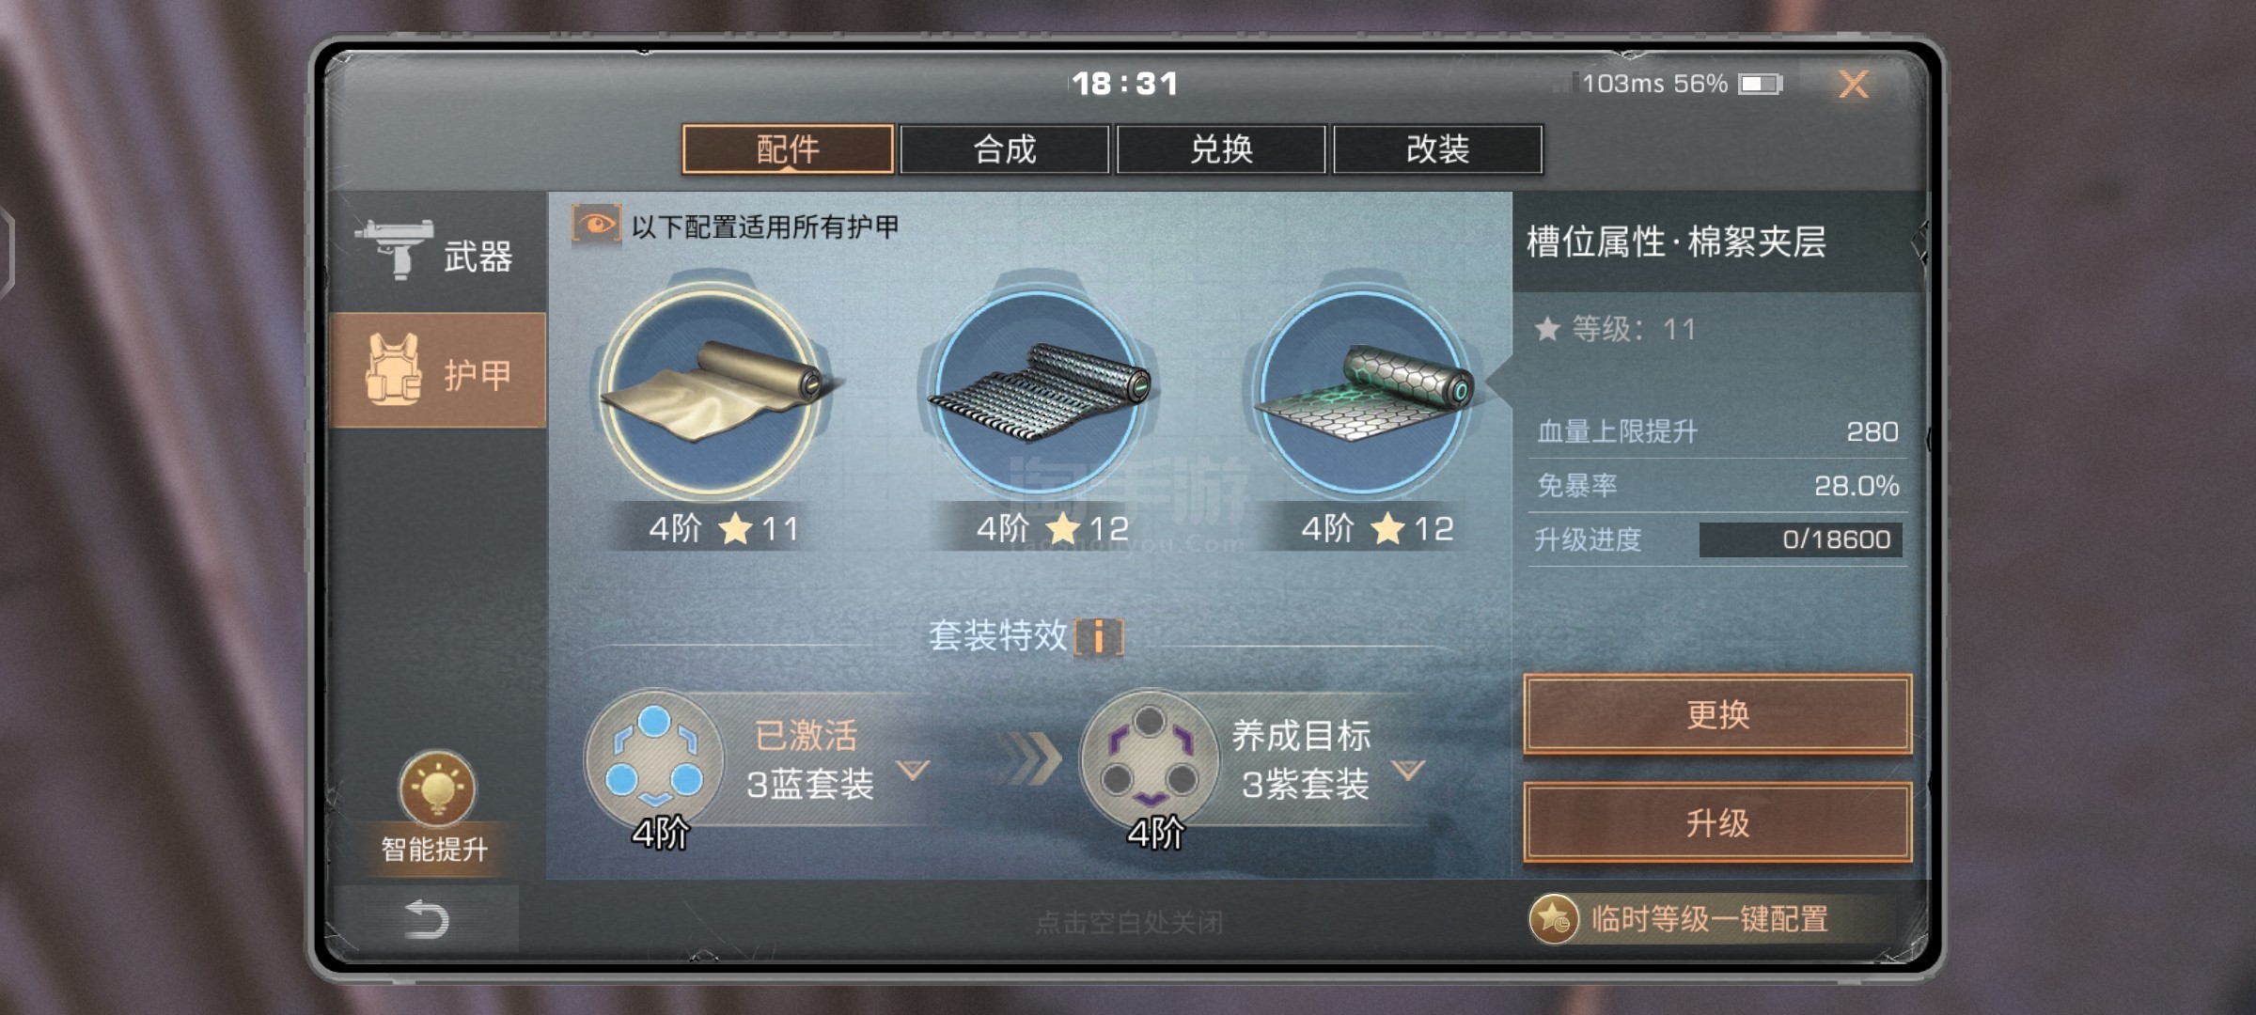Open the 护甲 armor category
The width and height of the screenshot is (2256, 1015).
(438, 370)
